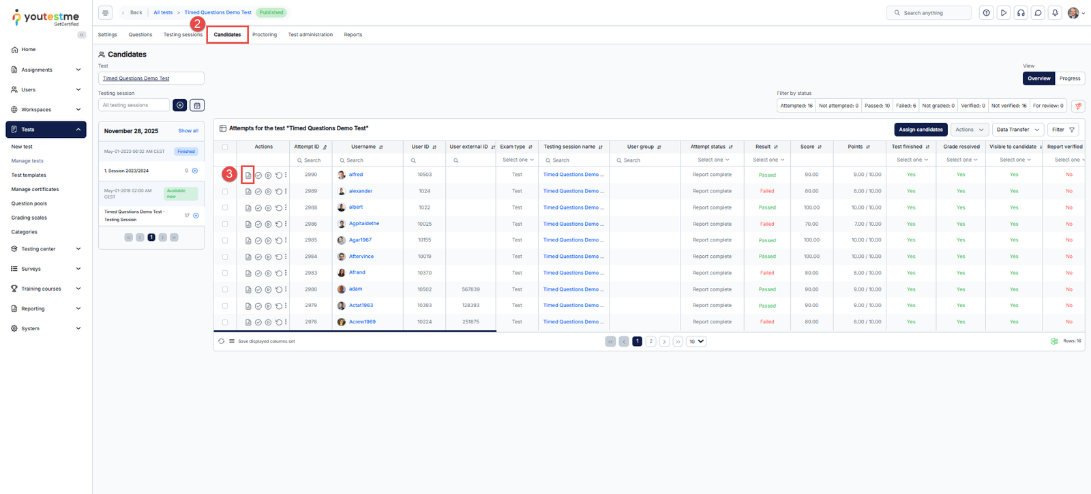Viewport: 1091px width, 494px height.
Task: Open alfred's attempt report document icon
Action: click(x=248, y=175)
